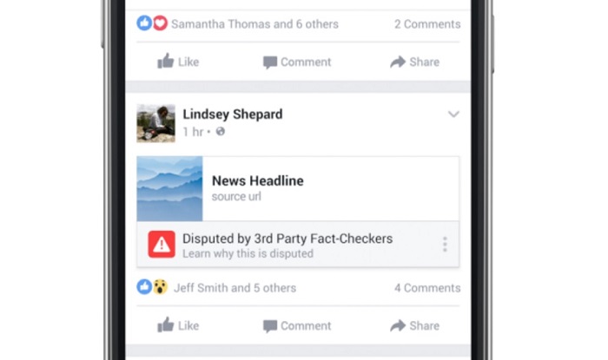Share Lindsey Shepard's post

(414, 325)
